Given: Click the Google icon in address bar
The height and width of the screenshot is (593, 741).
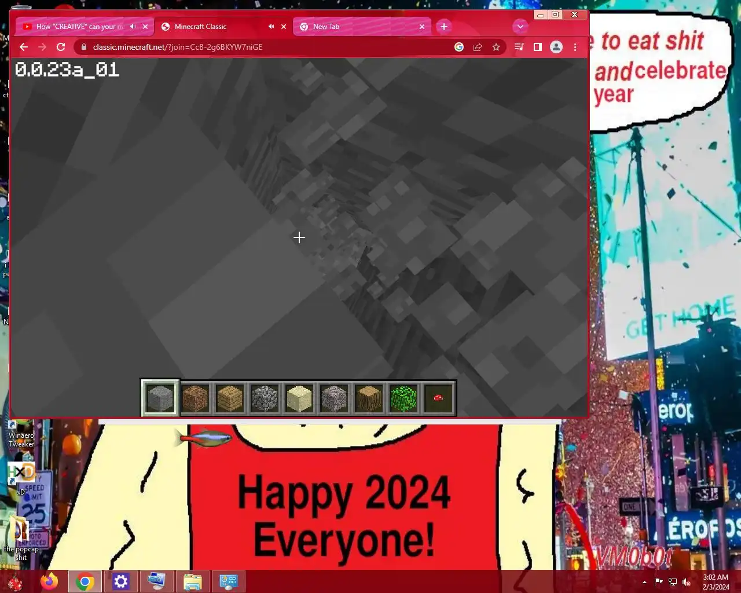Looking at the screenshot, I should pyautogui.click(x=459, y=47).
